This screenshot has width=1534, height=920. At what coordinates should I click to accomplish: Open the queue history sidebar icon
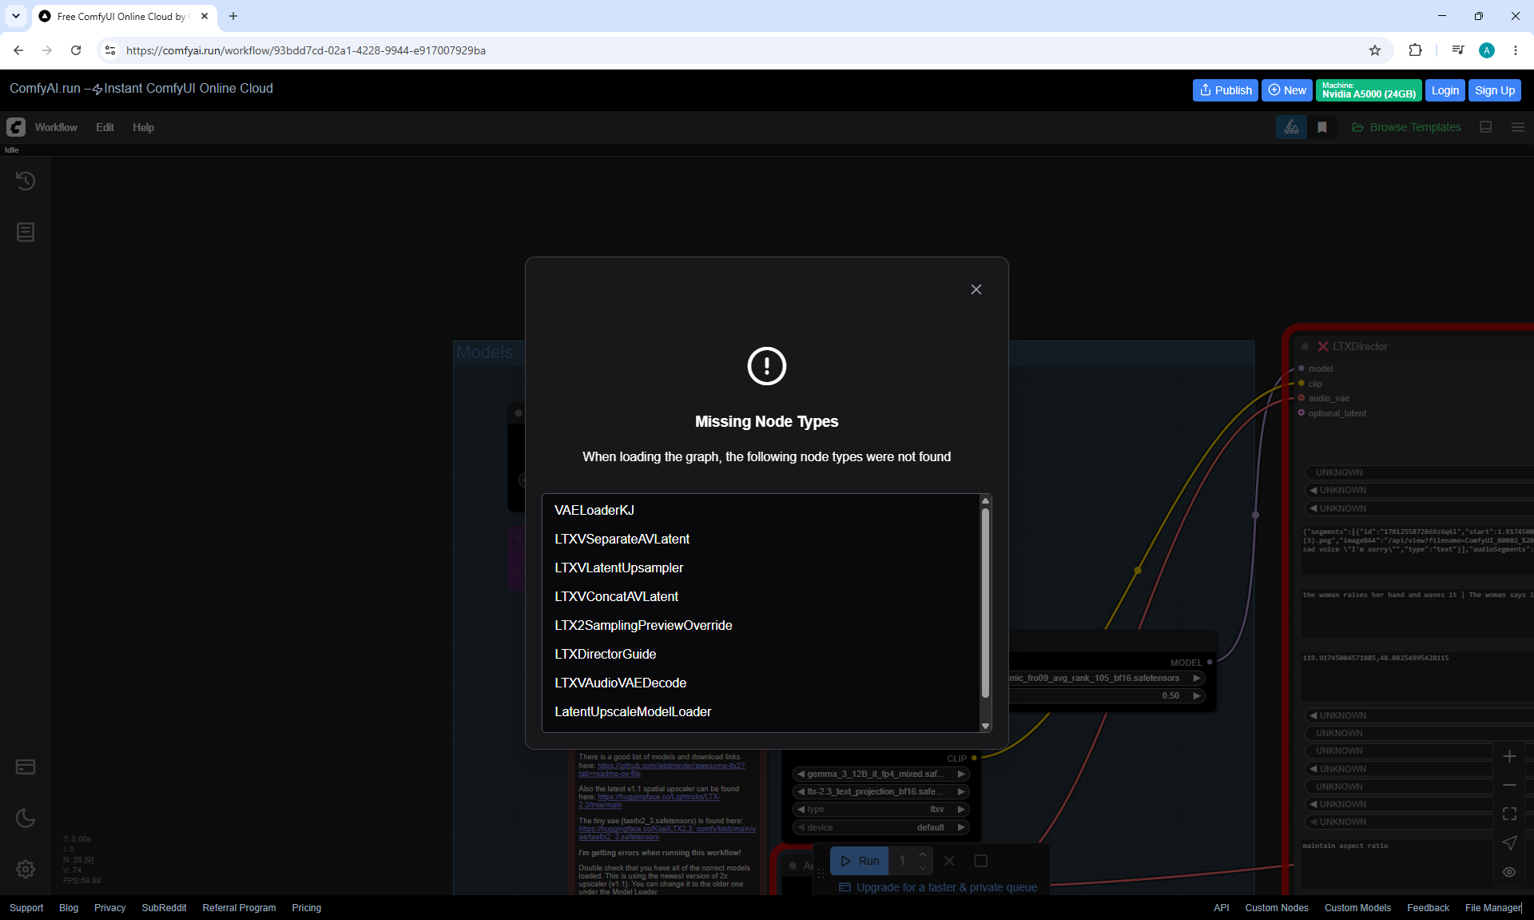(x=26, y=181)
